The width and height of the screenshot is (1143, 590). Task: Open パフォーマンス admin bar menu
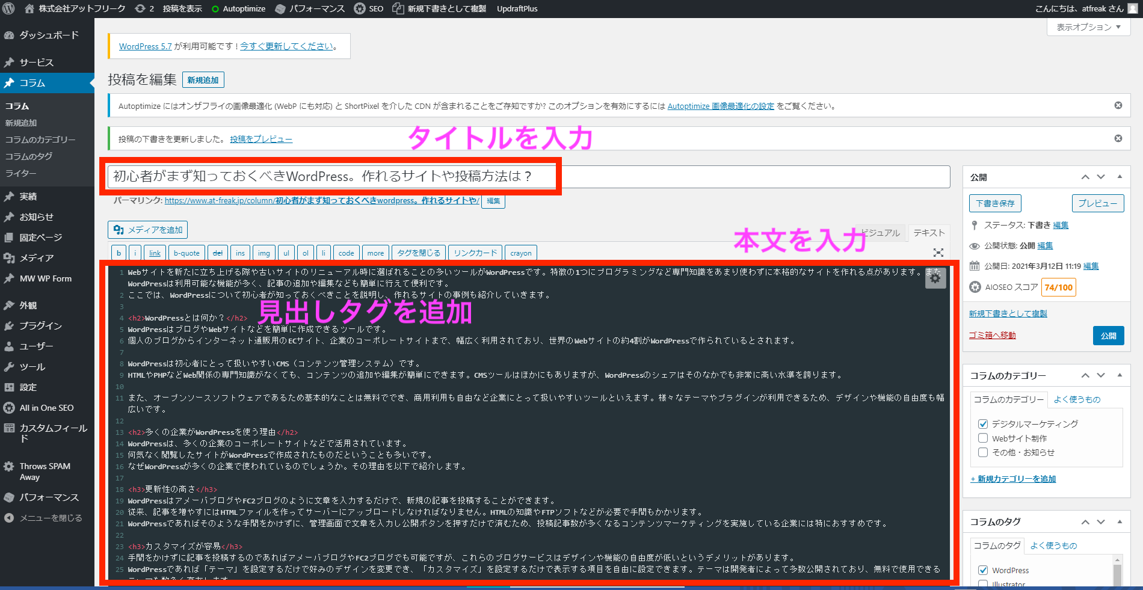pyautogui.click(x=310, y=8)
